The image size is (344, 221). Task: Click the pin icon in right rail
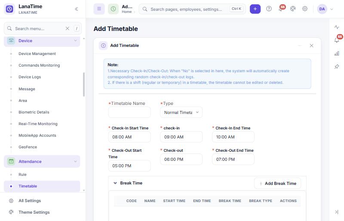pyautogui.click(x=337, y=67)
